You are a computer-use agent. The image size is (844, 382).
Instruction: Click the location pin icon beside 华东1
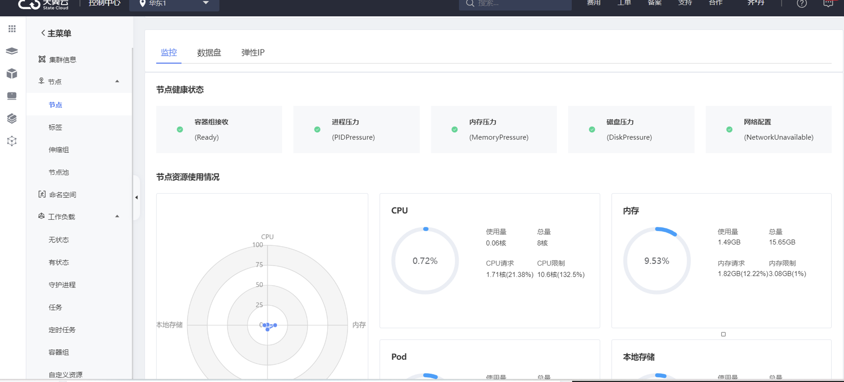point(143,3)
